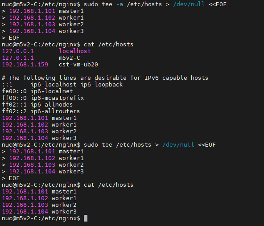Click the 'cst-vm-ub20' hostname text
The width and height of the screenshot is (264, 226).
78,65
